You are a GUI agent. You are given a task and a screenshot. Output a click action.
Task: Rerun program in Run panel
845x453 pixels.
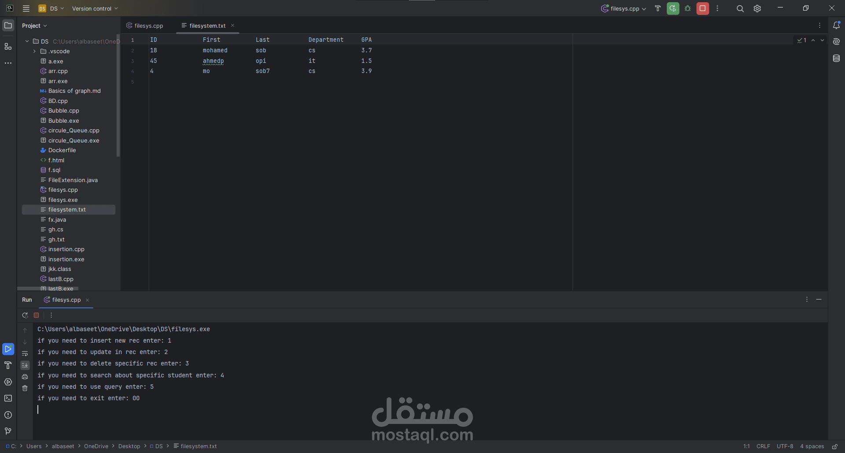(x=25, y=315)
